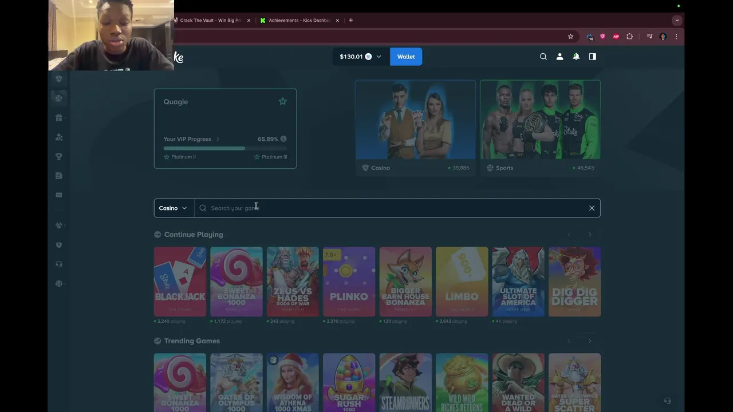This screenshot has width=733, height=412.
Task: Launch Sweet Bonanza 1000 in Continue Playing
Action: 237,282
